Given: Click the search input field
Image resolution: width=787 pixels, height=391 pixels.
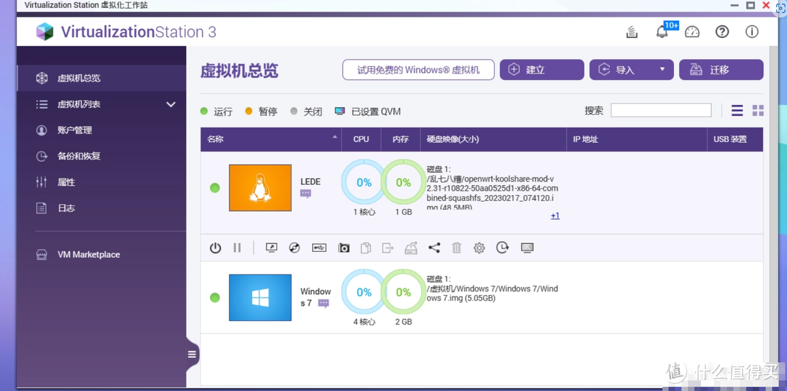Looking at the screenshot, I should coord(661,110).
